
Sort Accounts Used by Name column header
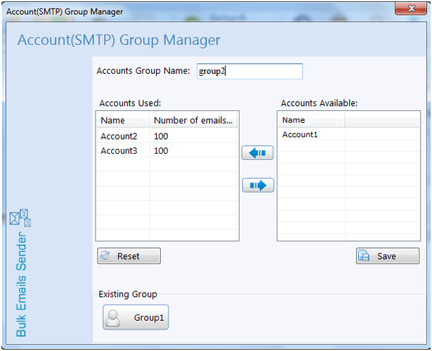(123, 120)
